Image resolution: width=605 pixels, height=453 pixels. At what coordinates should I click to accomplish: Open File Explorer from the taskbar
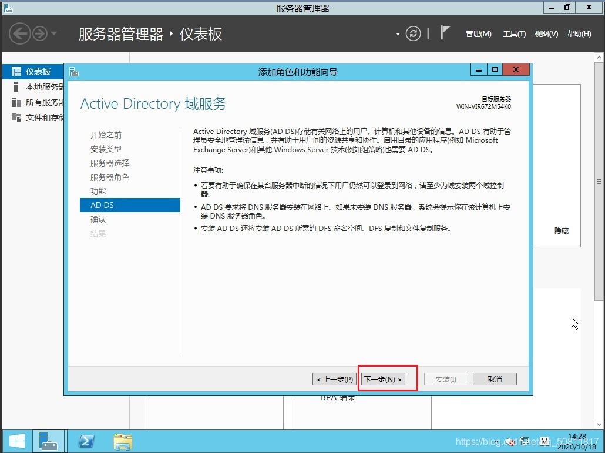(x=123, y=441)
